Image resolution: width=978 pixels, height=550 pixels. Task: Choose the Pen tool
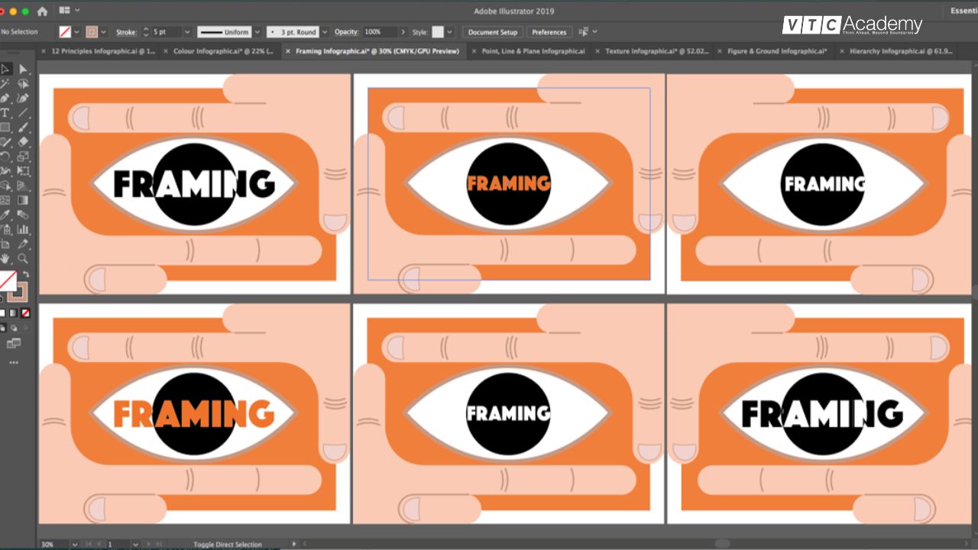click(5, 98)
